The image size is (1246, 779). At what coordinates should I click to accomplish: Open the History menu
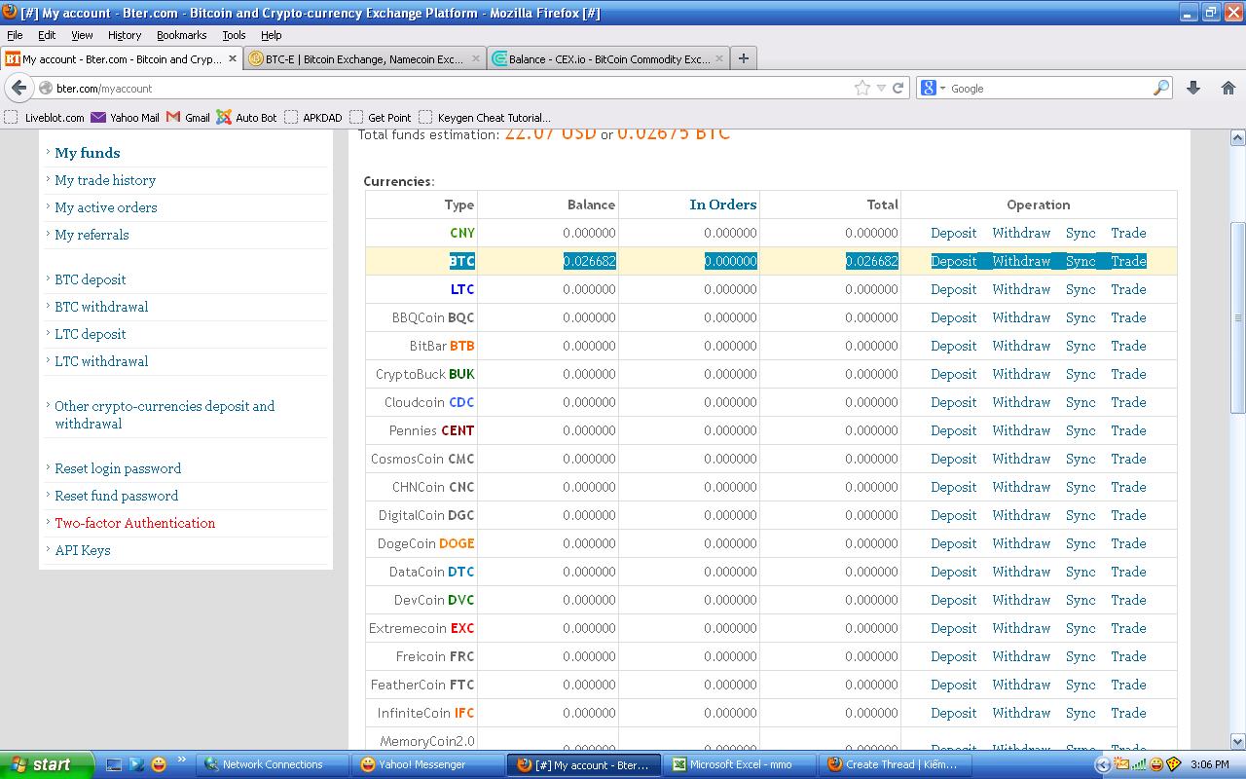click(124, 35)
